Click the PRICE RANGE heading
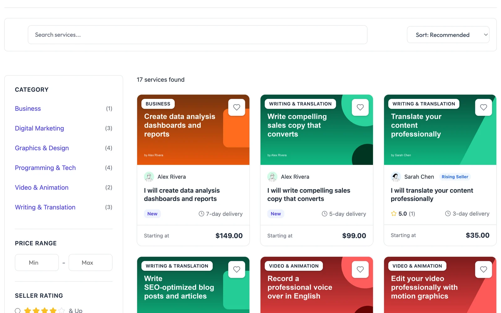This screenshot has height=313, width=501. point(36,243)
